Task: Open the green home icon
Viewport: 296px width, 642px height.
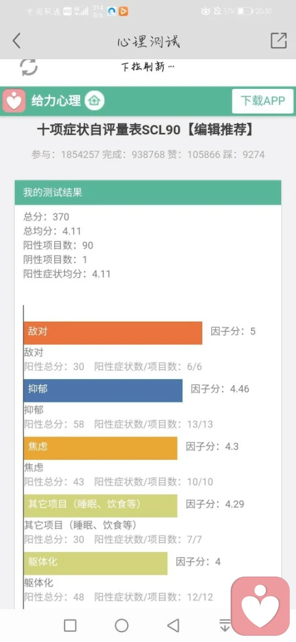Action: (x=94, y=100)
